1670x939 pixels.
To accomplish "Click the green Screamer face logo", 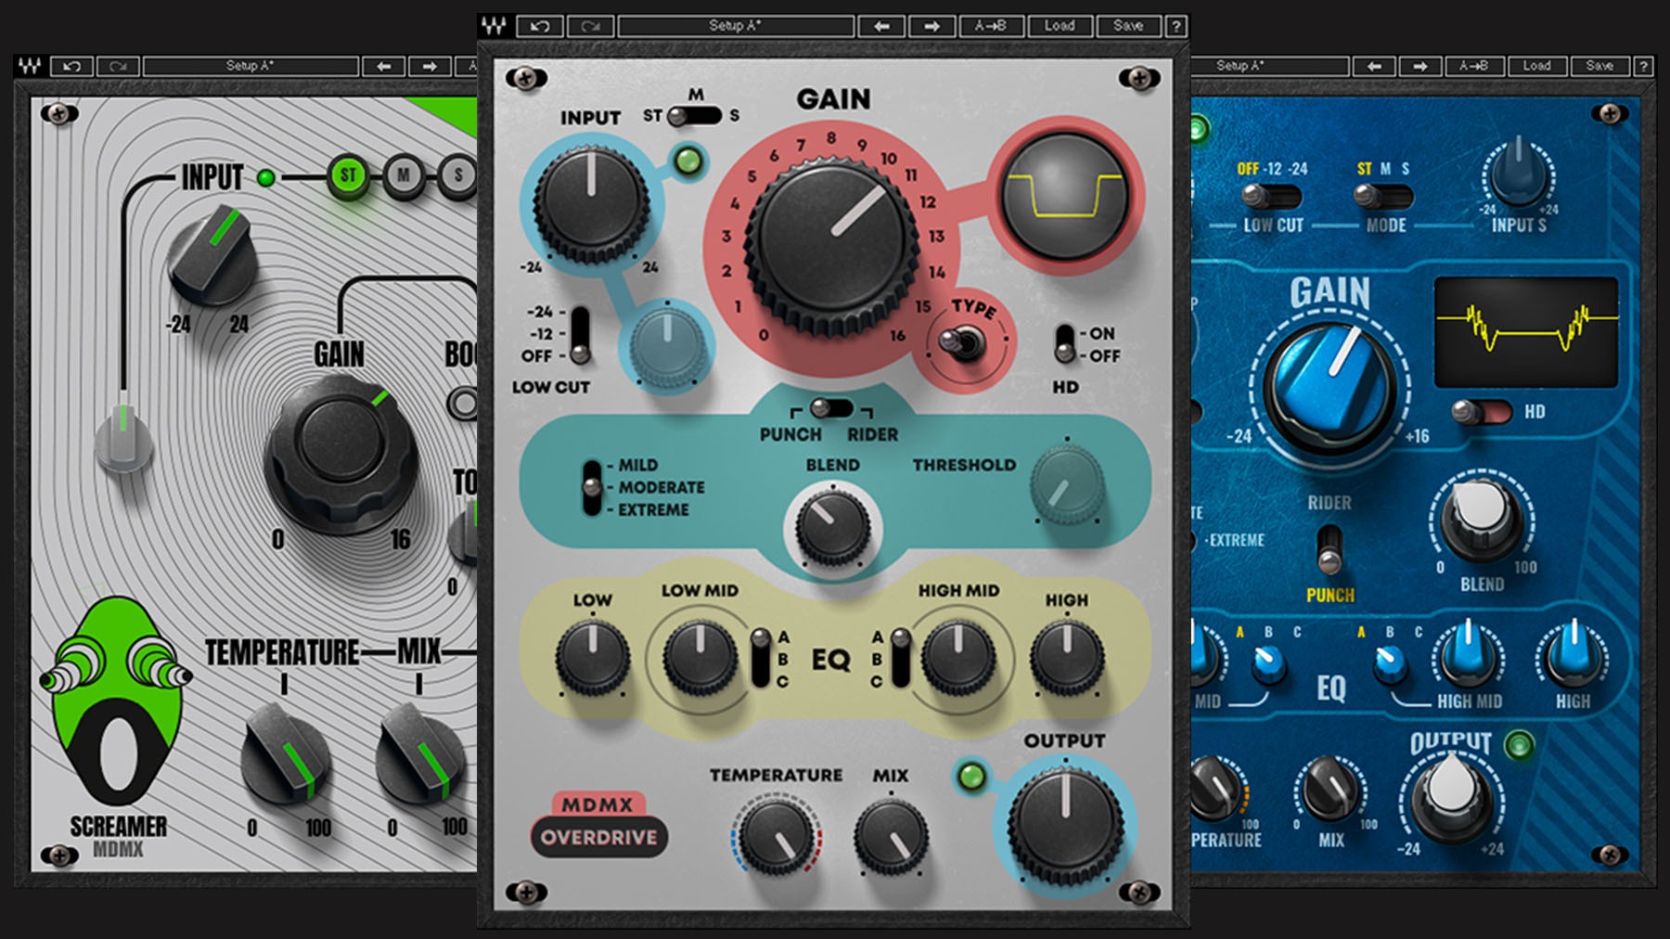I will 118,702.
